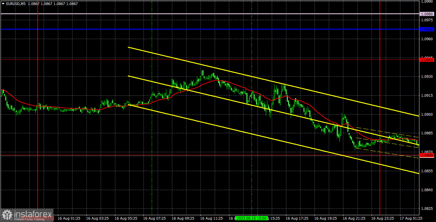Viewport: 436px width, 222px height.
Task: Select the thick blue horizontal line at 1.0968
Action: [210, 29]
